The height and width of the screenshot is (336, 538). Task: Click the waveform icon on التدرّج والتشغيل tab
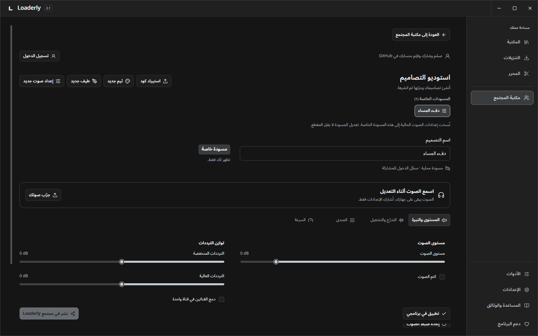[401, 220]
